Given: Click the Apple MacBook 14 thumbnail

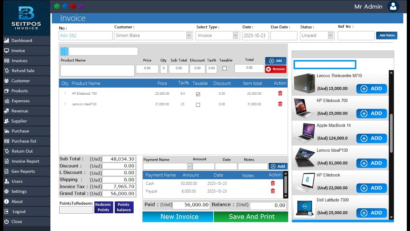Looking at the screenshot, I should [304, 133].
